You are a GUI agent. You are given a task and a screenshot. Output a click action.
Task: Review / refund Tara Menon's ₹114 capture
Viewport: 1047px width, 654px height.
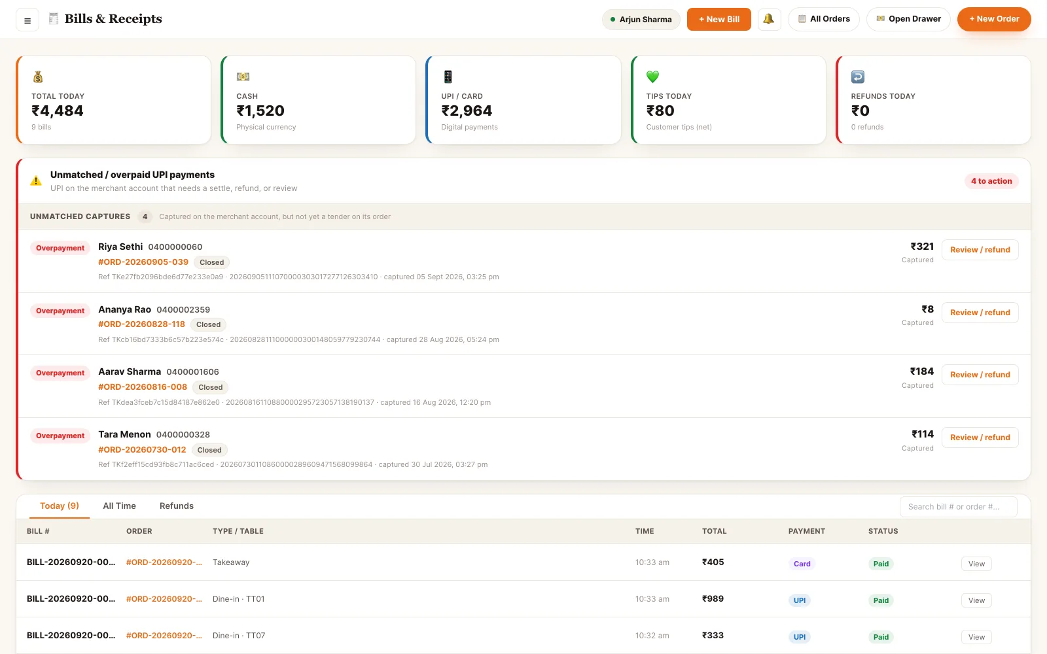pyautogui.click(x=980, y=438)
